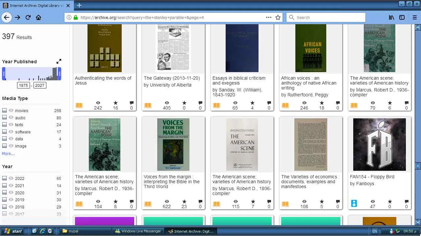Select the 2022 year checkbox
Screen dimensions: 421x236
(x=4, y=178)
